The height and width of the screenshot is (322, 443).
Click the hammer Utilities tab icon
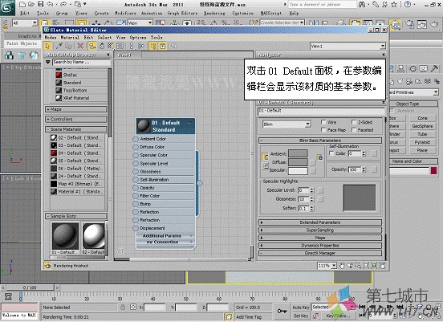coord(434,68)
